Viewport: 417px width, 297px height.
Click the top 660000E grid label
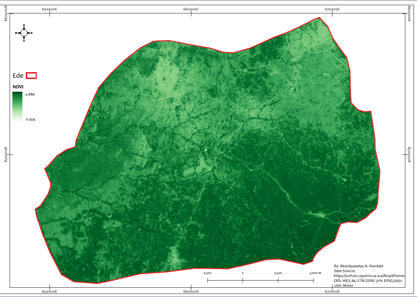coord(191,9)
